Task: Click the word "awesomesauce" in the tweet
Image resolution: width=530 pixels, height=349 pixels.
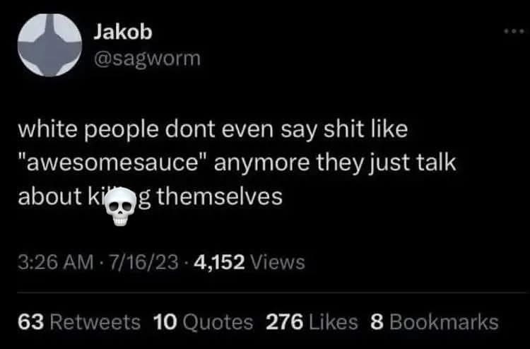Action: [x=111, y=163]
